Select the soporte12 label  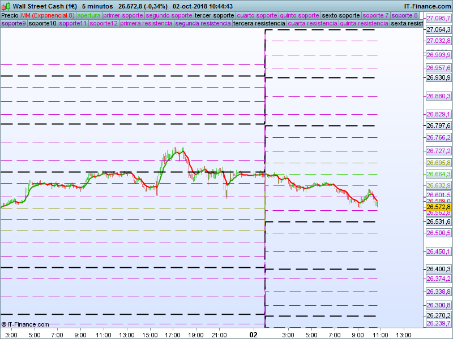[x=104, y=23]
